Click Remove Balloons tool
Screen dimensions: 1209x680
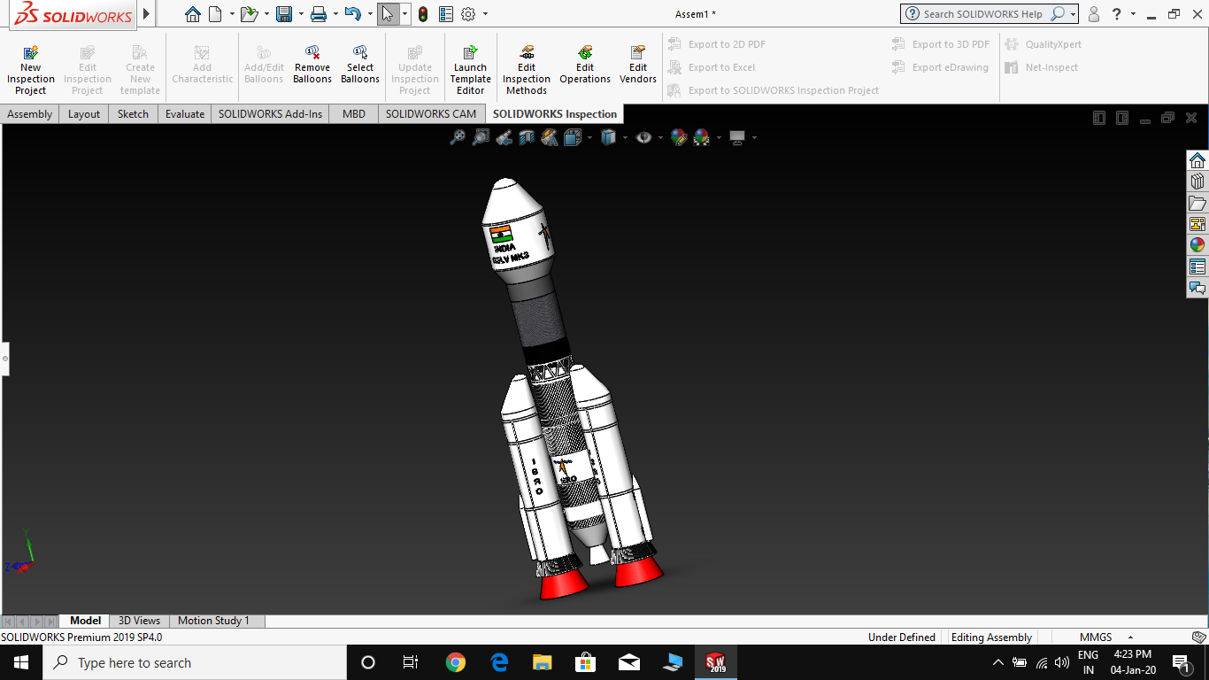pyautogui.click(x=312, y=65)
